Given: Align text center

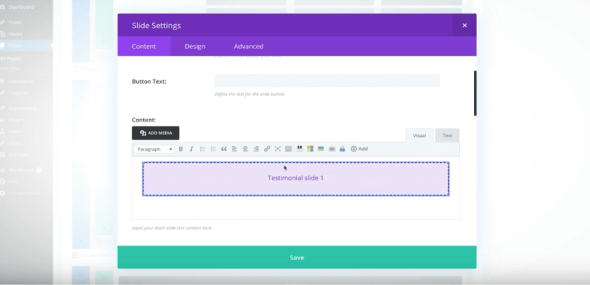Looking at the screenshot, I should click(x=245, y=149).
